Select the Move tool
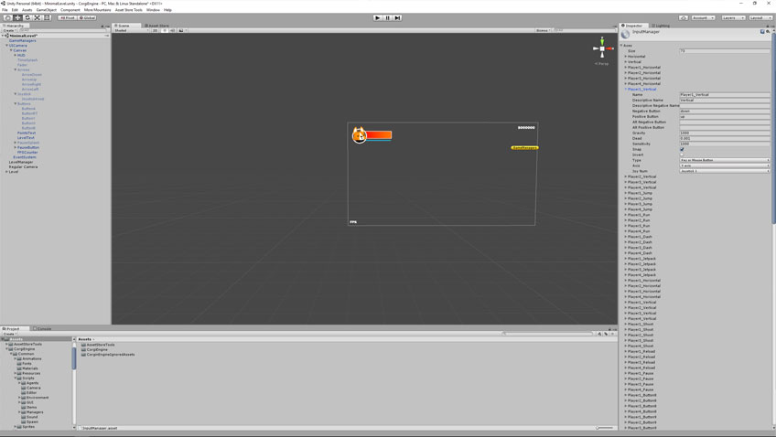776x437 pixels. pos(17,17)
